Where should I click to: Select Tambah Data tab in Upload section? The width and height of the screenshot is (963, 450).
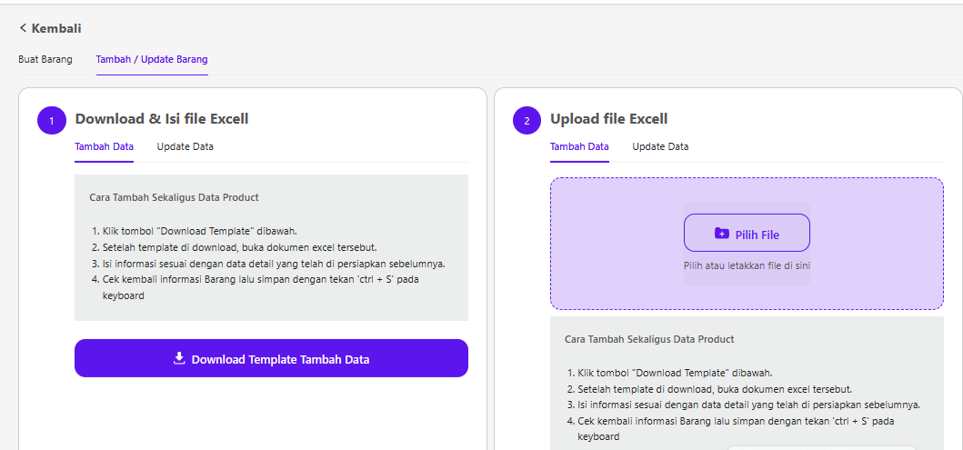click(x=579, y=146)
